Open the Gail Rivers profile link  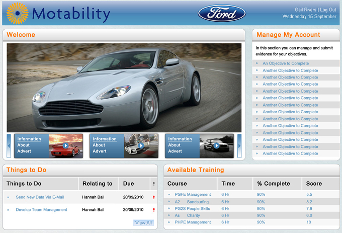tap(305, 10)
